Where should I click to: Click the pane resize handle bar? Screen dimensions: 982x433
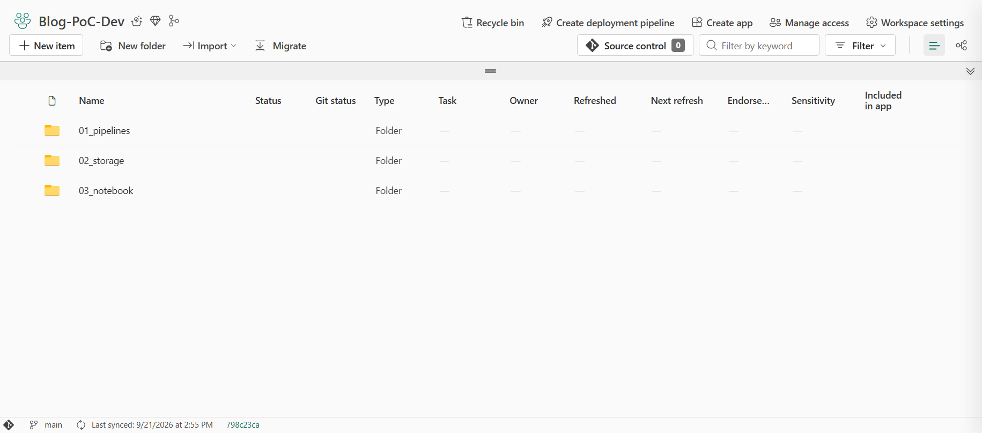(490, 71)
